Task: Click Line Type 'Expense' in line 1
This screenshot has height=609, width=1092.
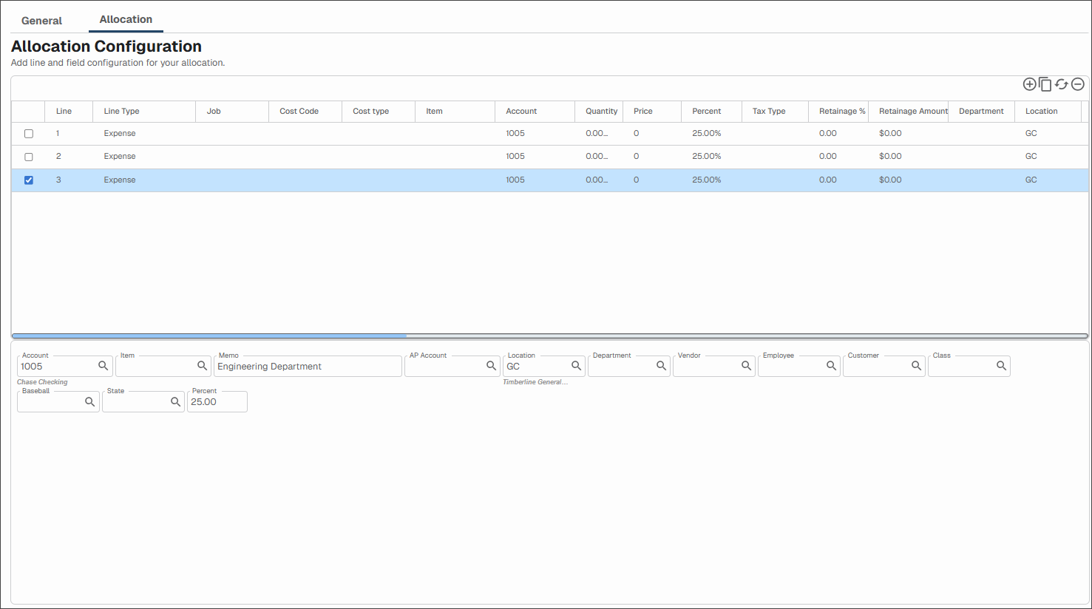Action: [120, 134]
